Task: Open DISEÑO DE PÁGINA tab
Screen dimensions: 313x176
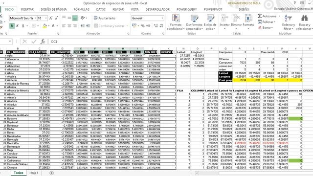Action: [54, 9]
